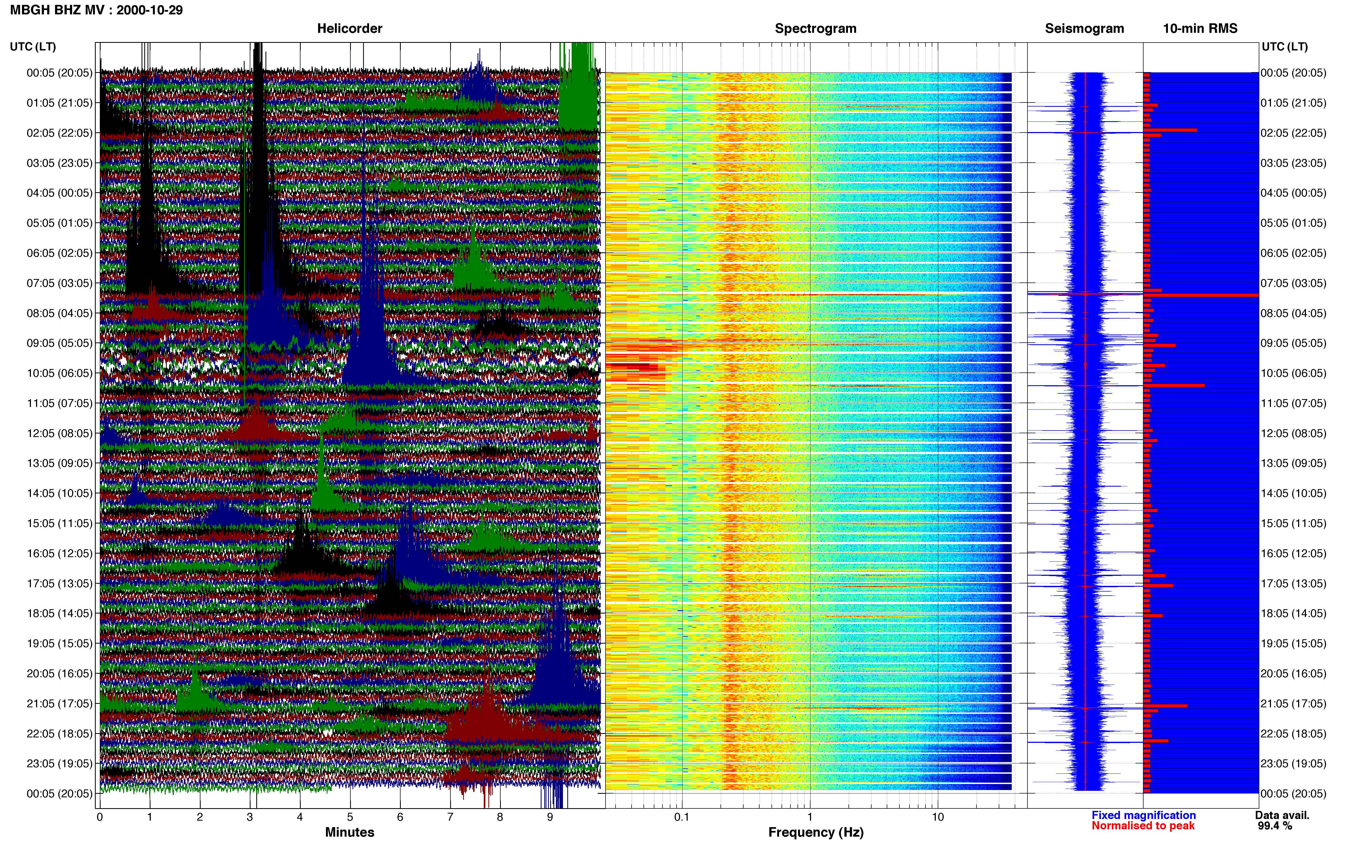Viewport: 1361px width, 851px height.
Task: Click left time label '05:05 (01:05)'
Action: coord(60,223)
